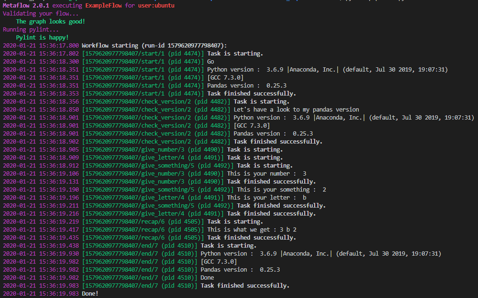Click the 2020-01-21 15:36:17.800 timestamp
The width and height of the screenshot is (478, 298).
tap(41, 46)
